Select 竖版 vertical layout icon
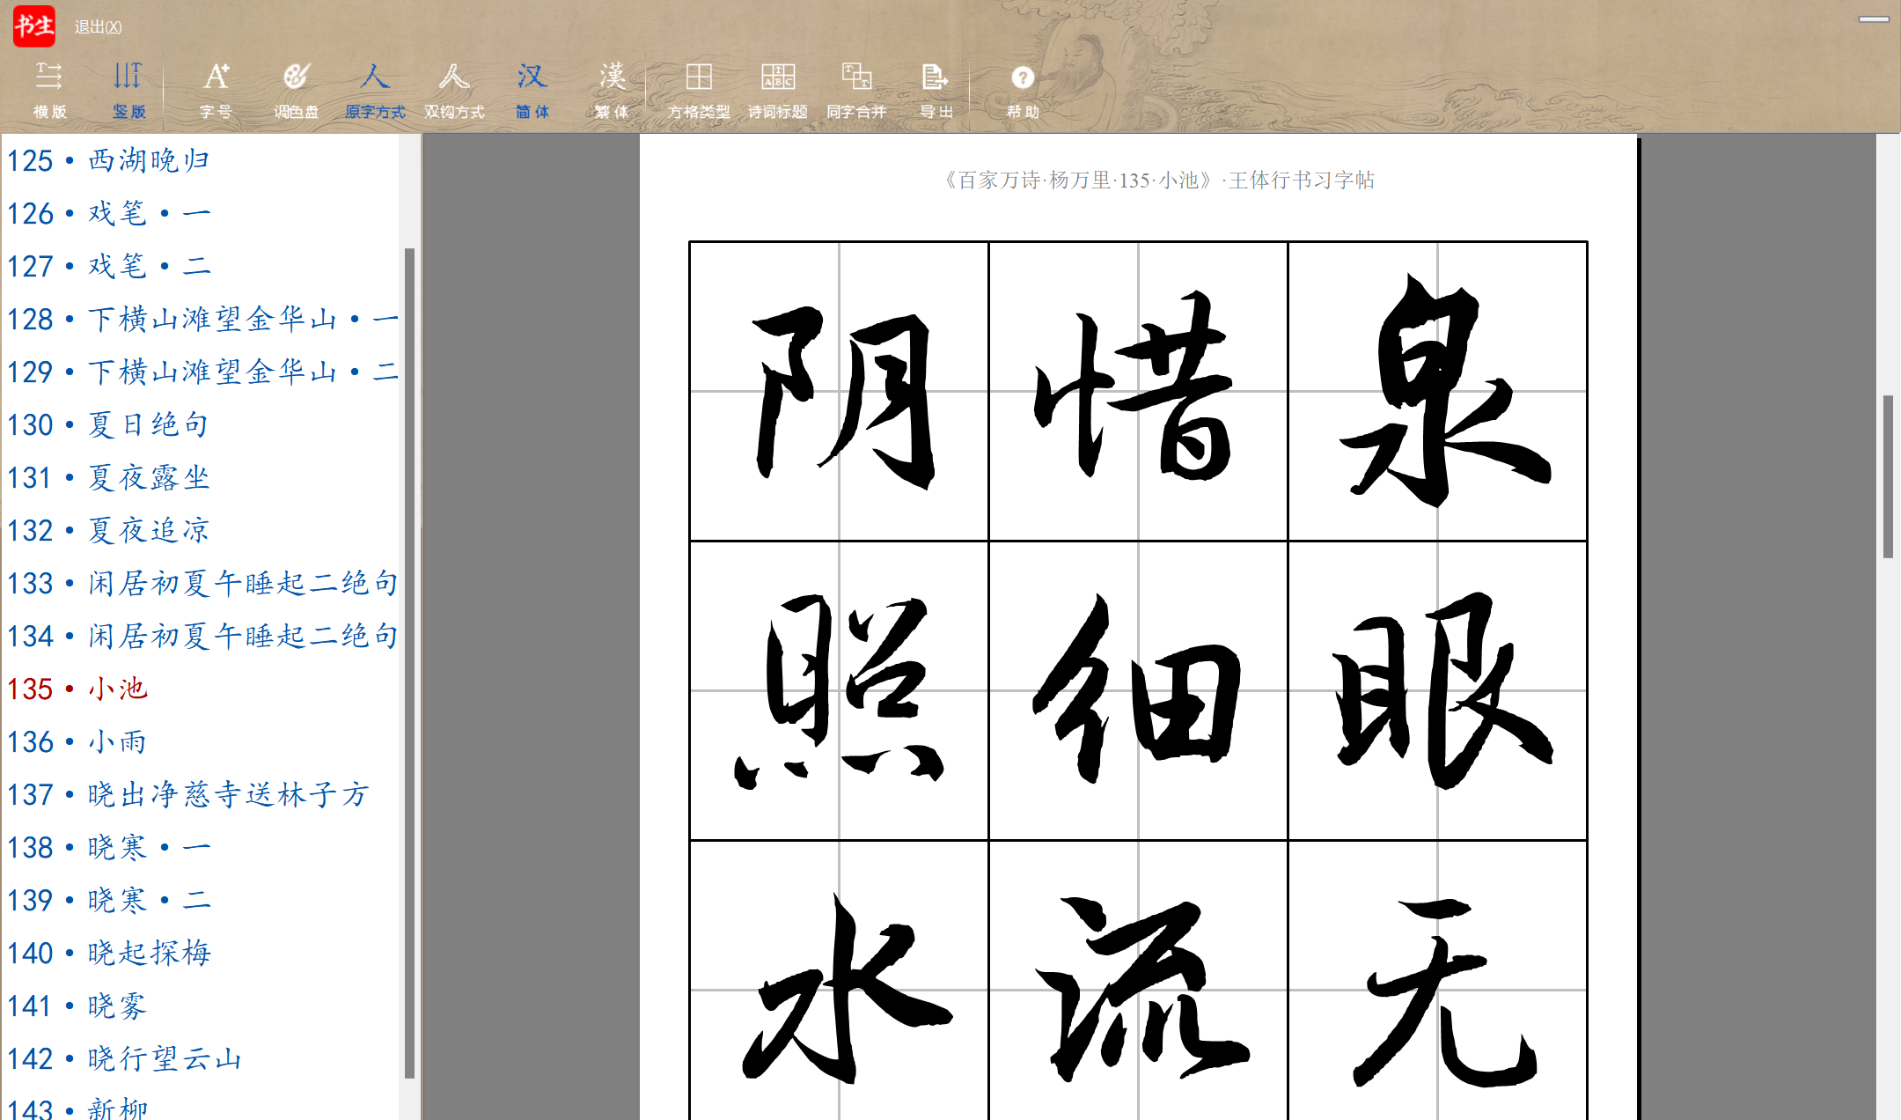 pos(128,90)
